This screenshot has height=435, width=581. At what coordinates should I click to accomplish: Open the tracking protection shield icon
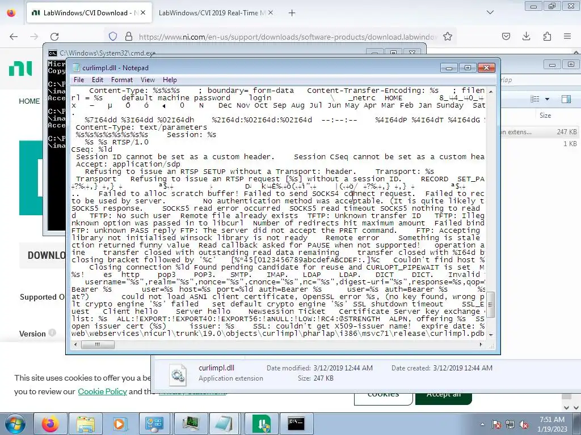(113, 36)
